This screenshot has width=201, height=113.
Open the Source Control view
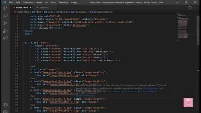click(x=5, y=23)
